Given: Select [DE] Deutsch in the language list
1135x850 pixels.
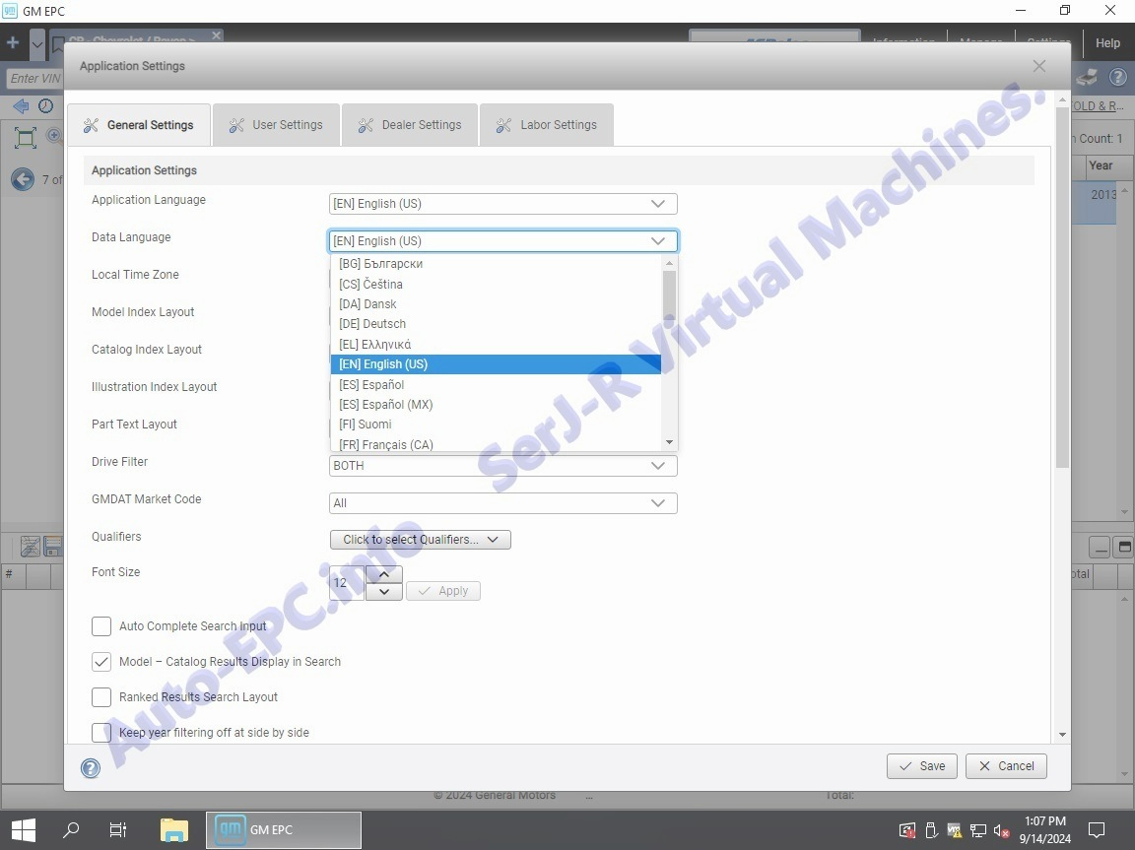Looking at the screenshot, I should [x=372, y=324].
